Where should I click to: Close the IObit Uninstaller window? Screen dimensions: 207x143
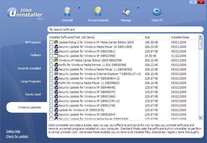(x=201, y=2)
